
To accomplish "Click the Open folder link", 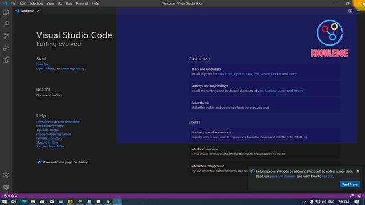I will (x=46, y=68).
